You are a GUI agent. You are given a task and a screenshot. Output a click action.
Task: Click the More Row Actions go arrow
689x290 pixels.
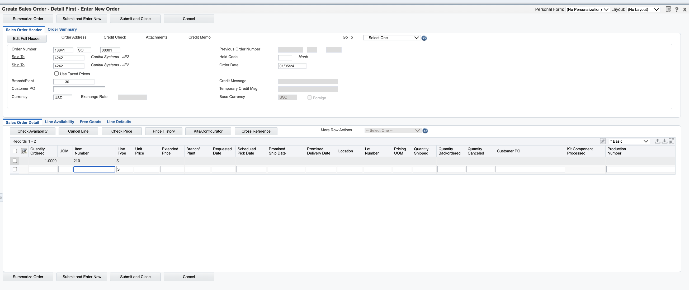[425, 131]
